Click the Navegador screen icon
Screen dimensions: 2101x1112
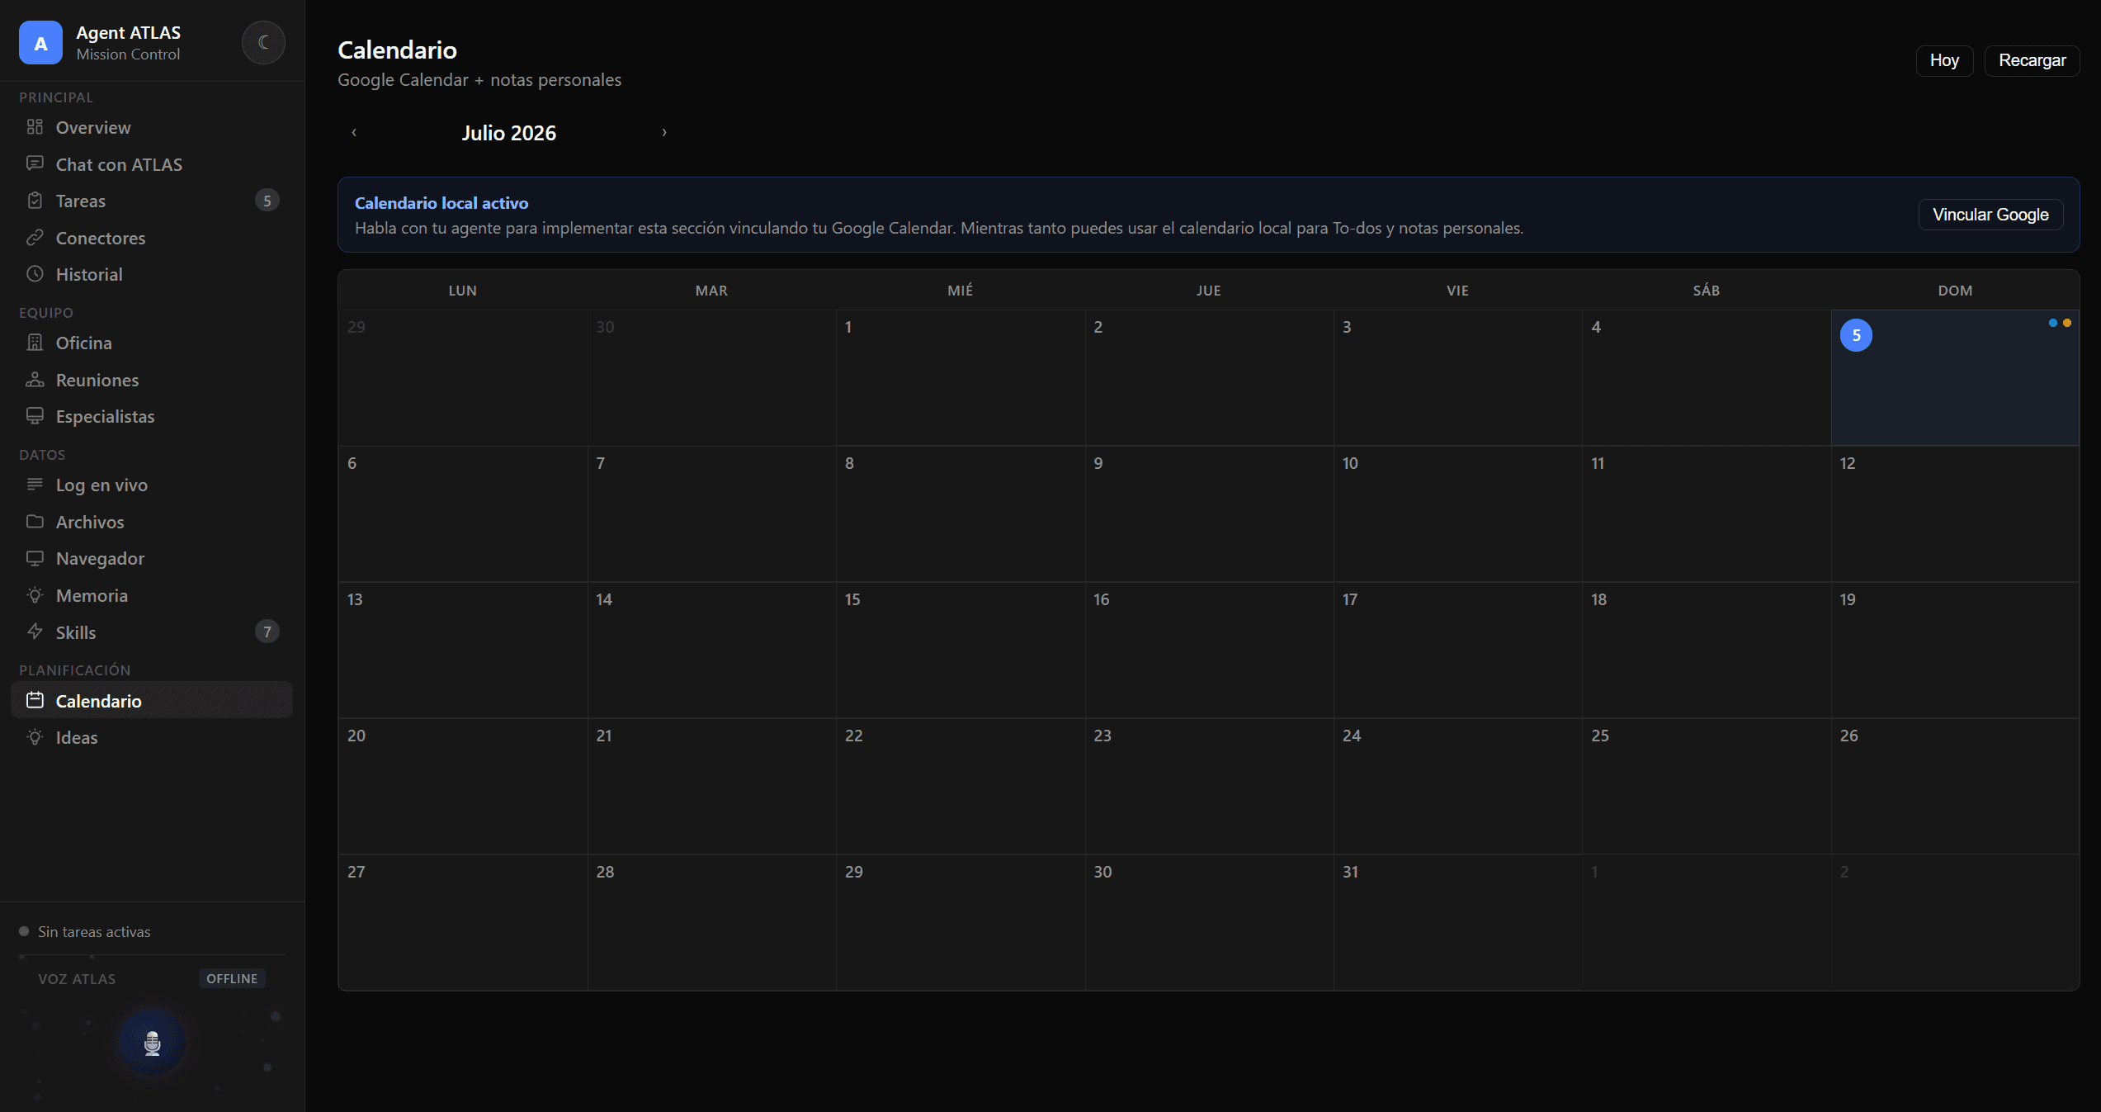pyautogui.click(x=35, y=558)
